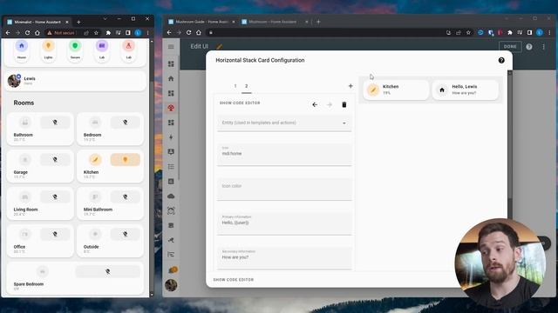Click SHOW CODE EDITOR at dialog bottom

[234, 280]
